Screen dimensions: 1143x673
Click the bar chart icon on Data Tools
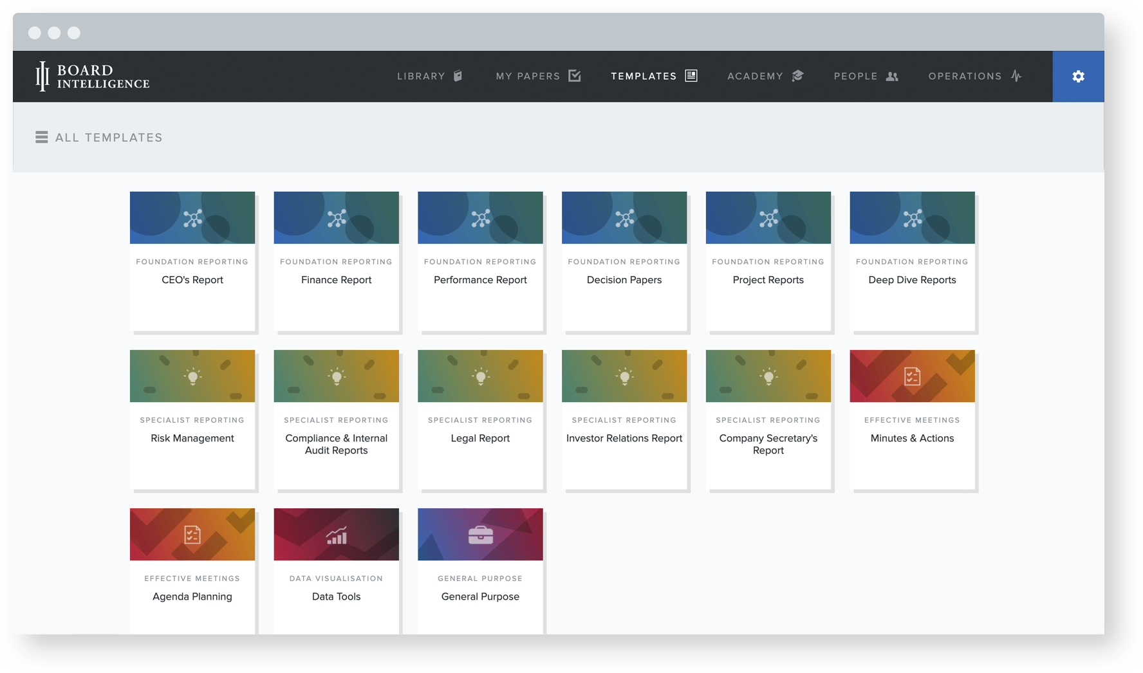point(336,535)
